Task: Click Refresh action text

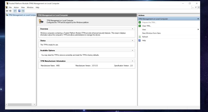Action: (145, 37)
